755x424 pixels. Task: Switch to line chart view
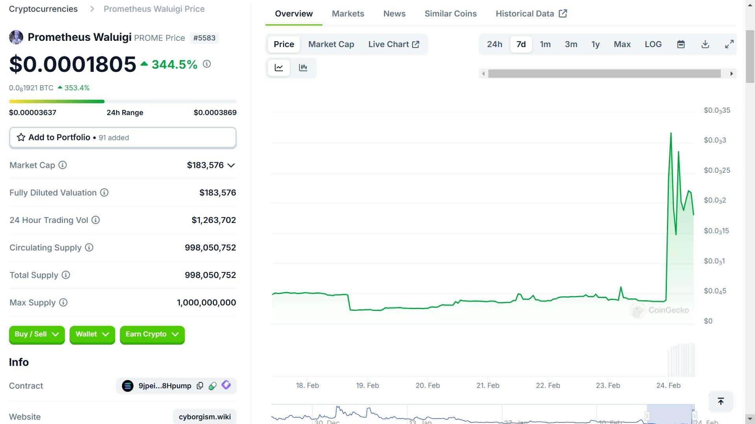279,68
